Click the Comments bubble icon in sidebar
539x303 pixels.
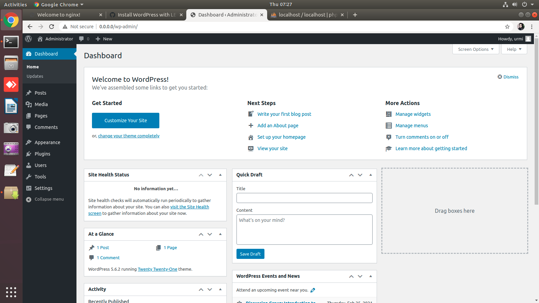point(29,127)
